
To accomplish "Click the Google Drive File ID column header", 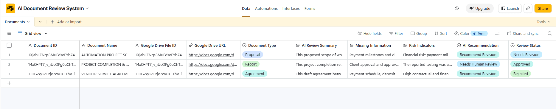I will 160,45.
